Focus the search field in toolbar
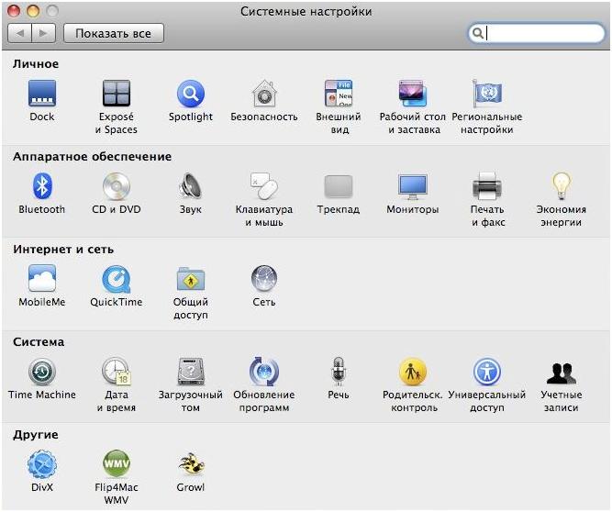The height and width of the screenshot is (512, 612). pos(536,33)
